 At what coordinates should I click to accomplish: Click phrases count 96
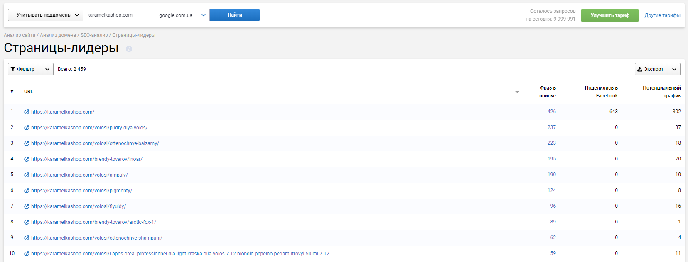(553, 206)
